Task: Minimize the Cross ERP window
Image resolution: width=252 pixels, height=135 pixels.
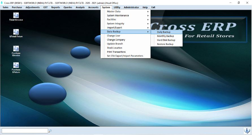Action: coord(231,3)
